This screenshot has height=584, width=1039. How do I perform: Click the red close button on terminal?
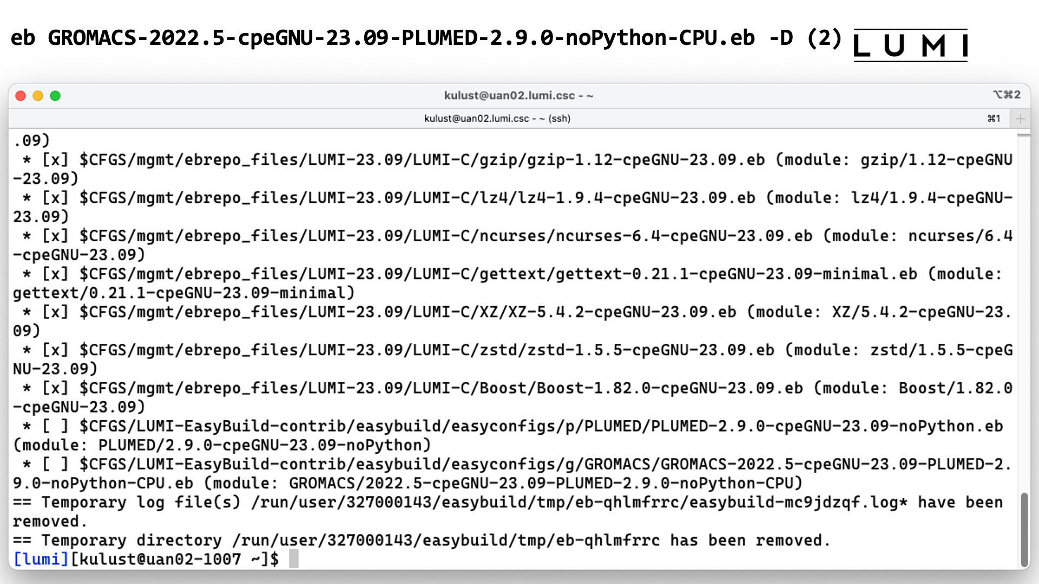pos(21,96)
